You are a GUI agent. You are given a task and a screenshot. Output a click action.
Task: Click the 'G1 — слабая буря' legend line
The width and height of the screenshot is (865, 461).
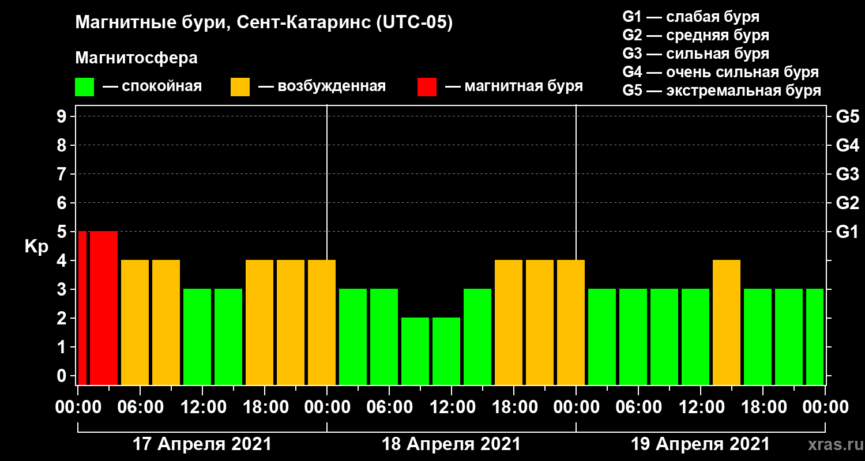click(x=691, y=17)
